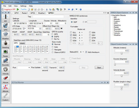Click the Course degrees slider handle
Viewport: 139px width, 108px height.
tap(115, 64)
